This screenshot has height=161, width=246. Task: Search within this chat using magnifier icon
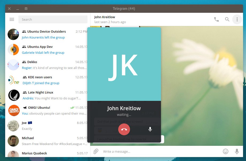(227, 19)
